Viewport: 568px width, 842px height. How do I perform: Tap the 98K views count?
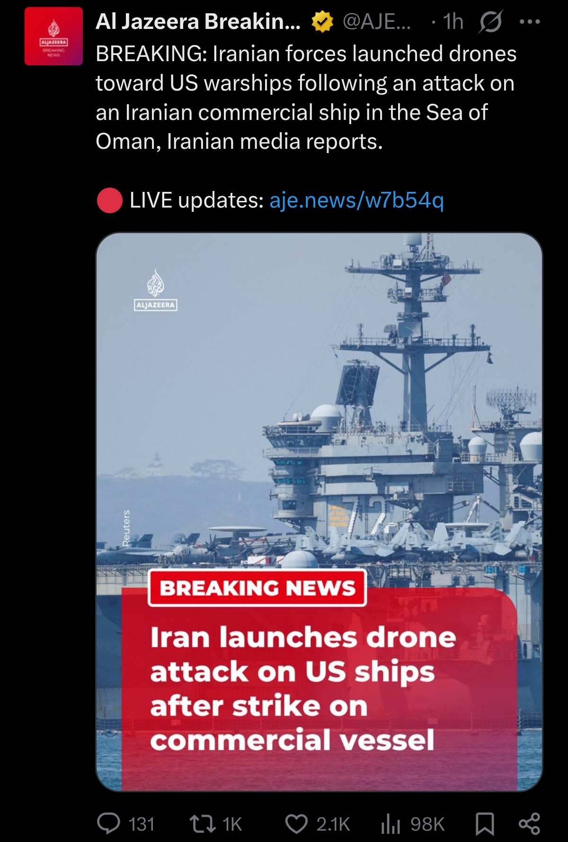427,824
